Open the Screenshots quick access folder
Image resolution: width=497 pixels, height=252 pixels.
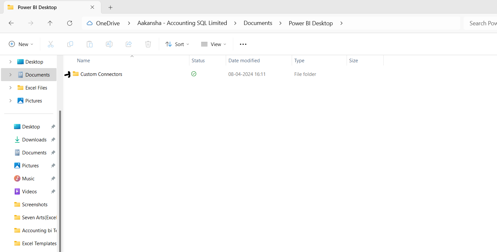(35, 204)
